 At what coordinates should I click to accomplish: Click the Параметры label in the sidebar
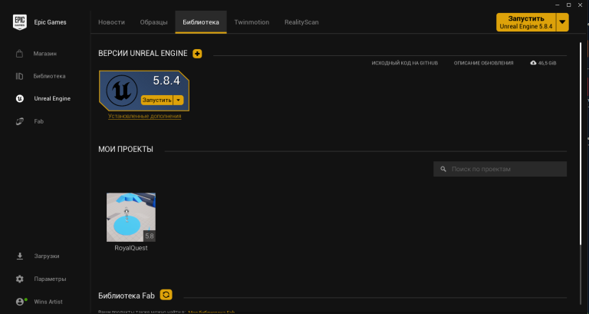(x=50, y=279)
